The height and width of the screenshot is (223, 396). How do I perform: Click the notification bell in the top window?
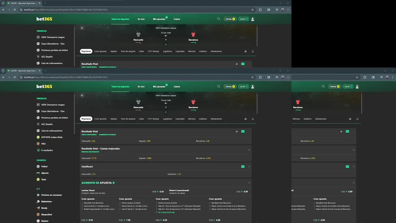pos(253,51)
